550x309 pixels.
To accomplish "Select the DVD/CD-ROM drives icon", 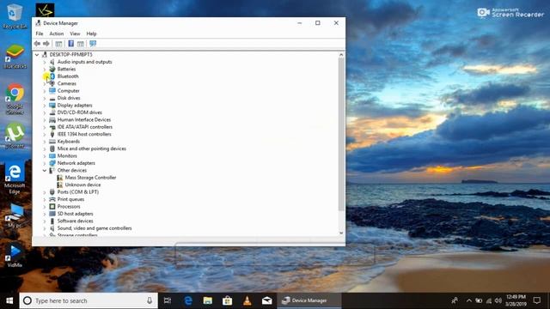I will (52, 112).
